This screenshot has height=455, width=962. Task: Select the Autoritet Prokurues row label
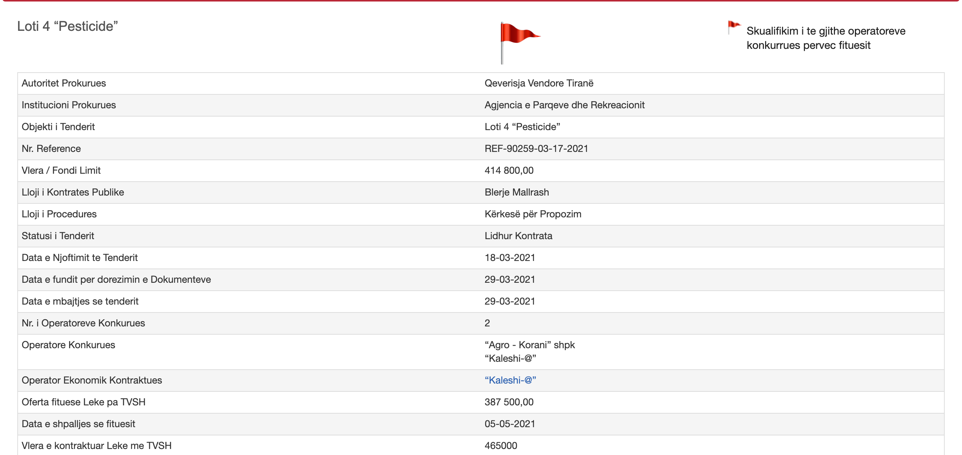click(64, 83)
